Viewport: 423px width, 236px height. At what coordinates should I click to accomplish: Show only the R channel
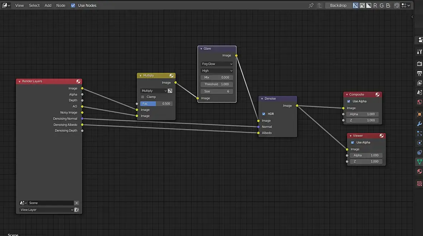(x=375, y=5)
